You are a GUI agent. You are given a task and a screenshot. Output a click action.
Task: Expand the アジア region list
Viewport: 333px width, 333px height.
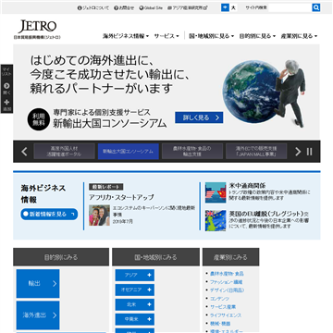coord(135,275)
